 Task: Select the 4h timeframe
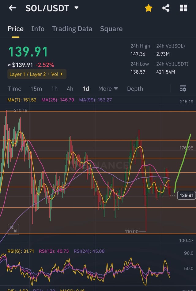click(x=70, y=89)
